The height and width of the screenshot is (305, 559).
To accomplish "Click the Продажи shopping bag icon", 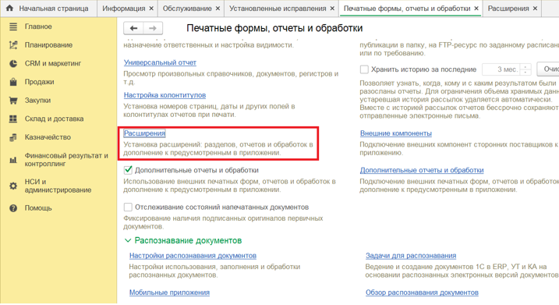I will (13, 82).
